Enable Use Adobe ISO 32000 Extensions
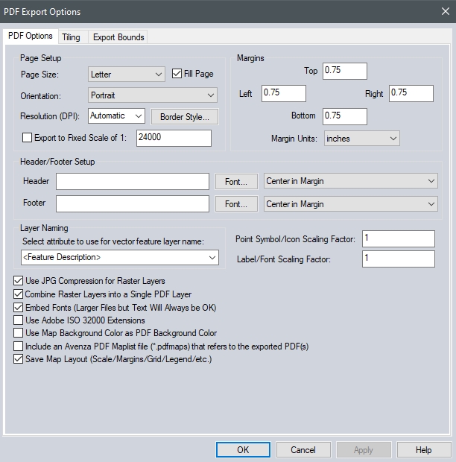The width and height of the screenshot is (456, 462). click(x=19, y=320)
